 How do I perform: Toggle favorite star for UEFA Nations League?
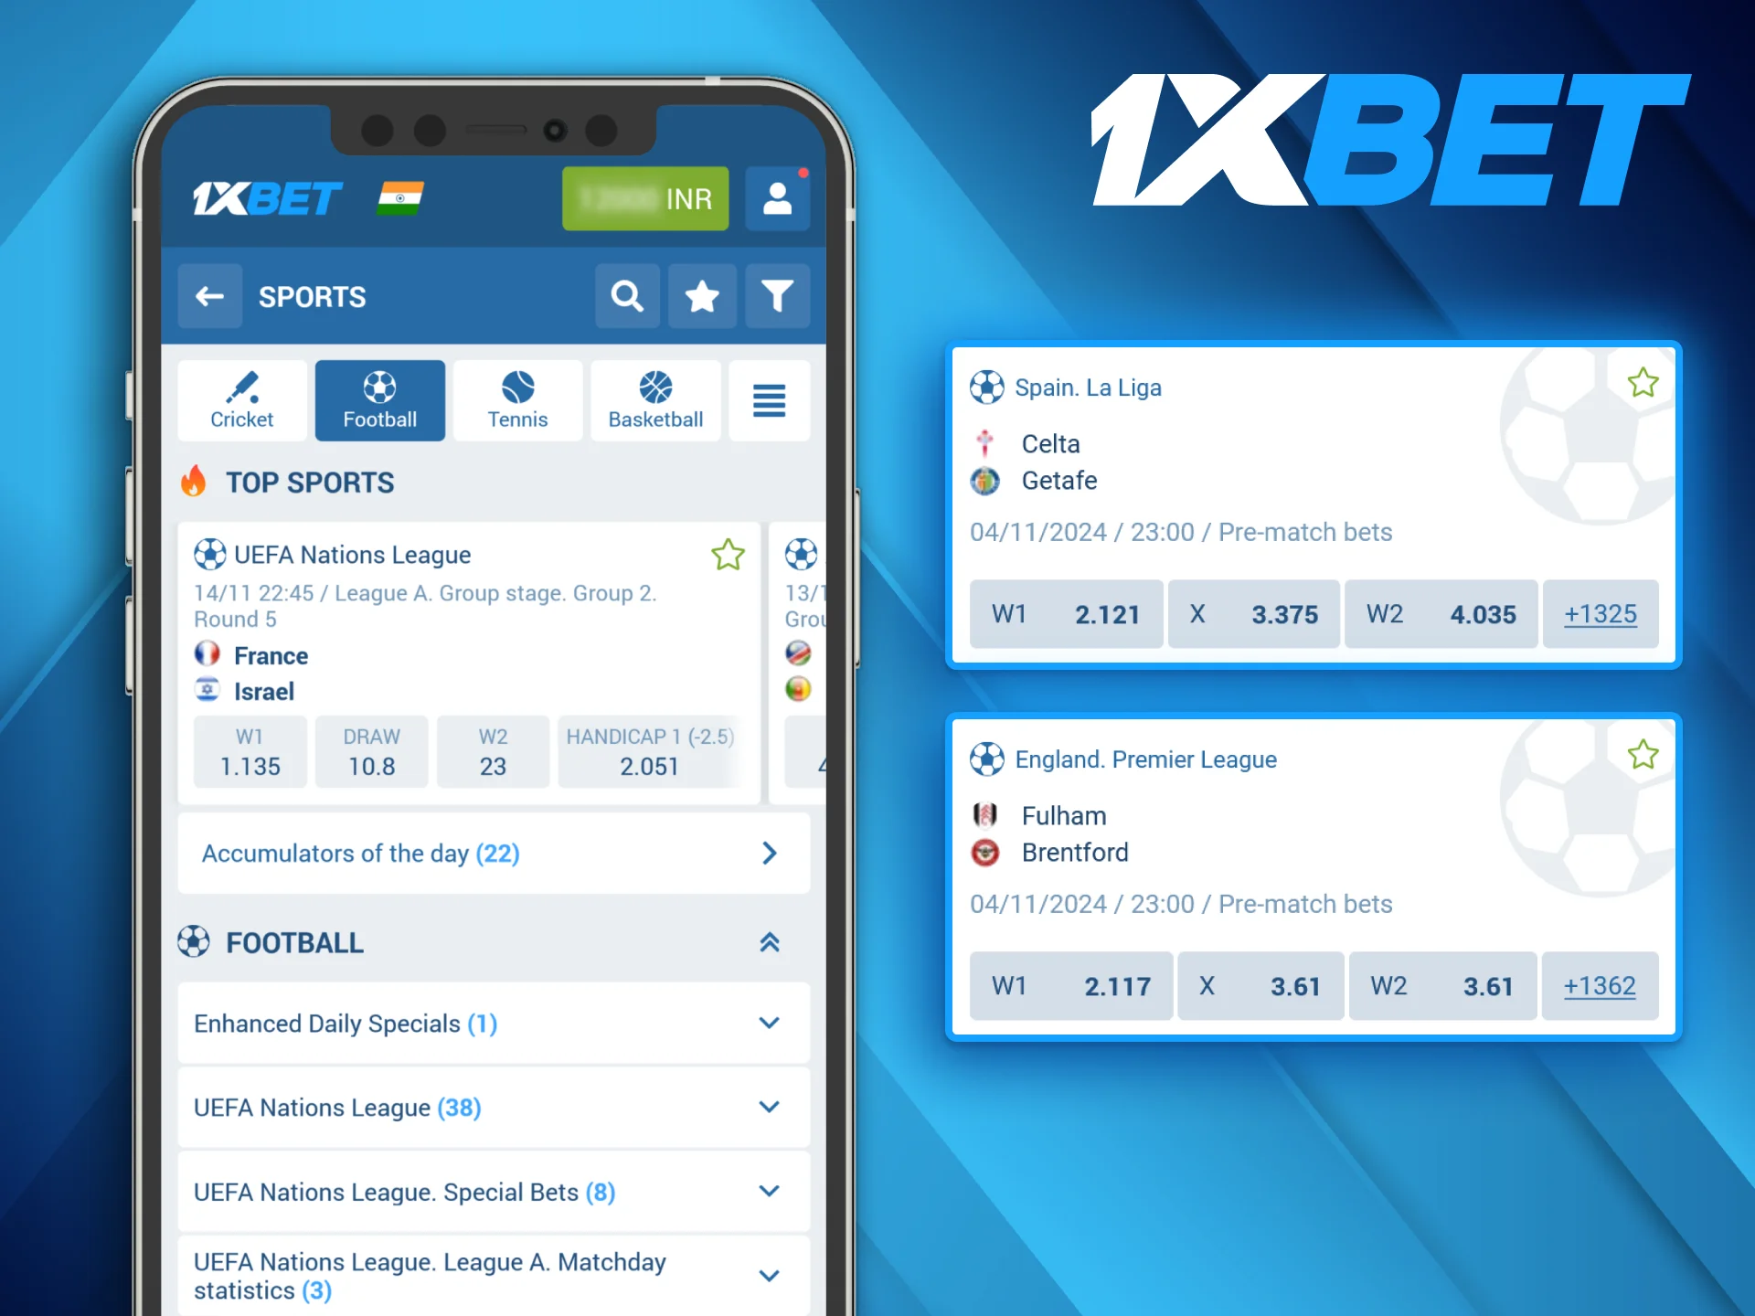click(x=726, y=555)
